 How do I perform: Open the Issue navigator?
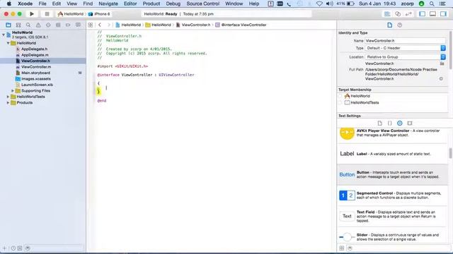tap(38, 25)
